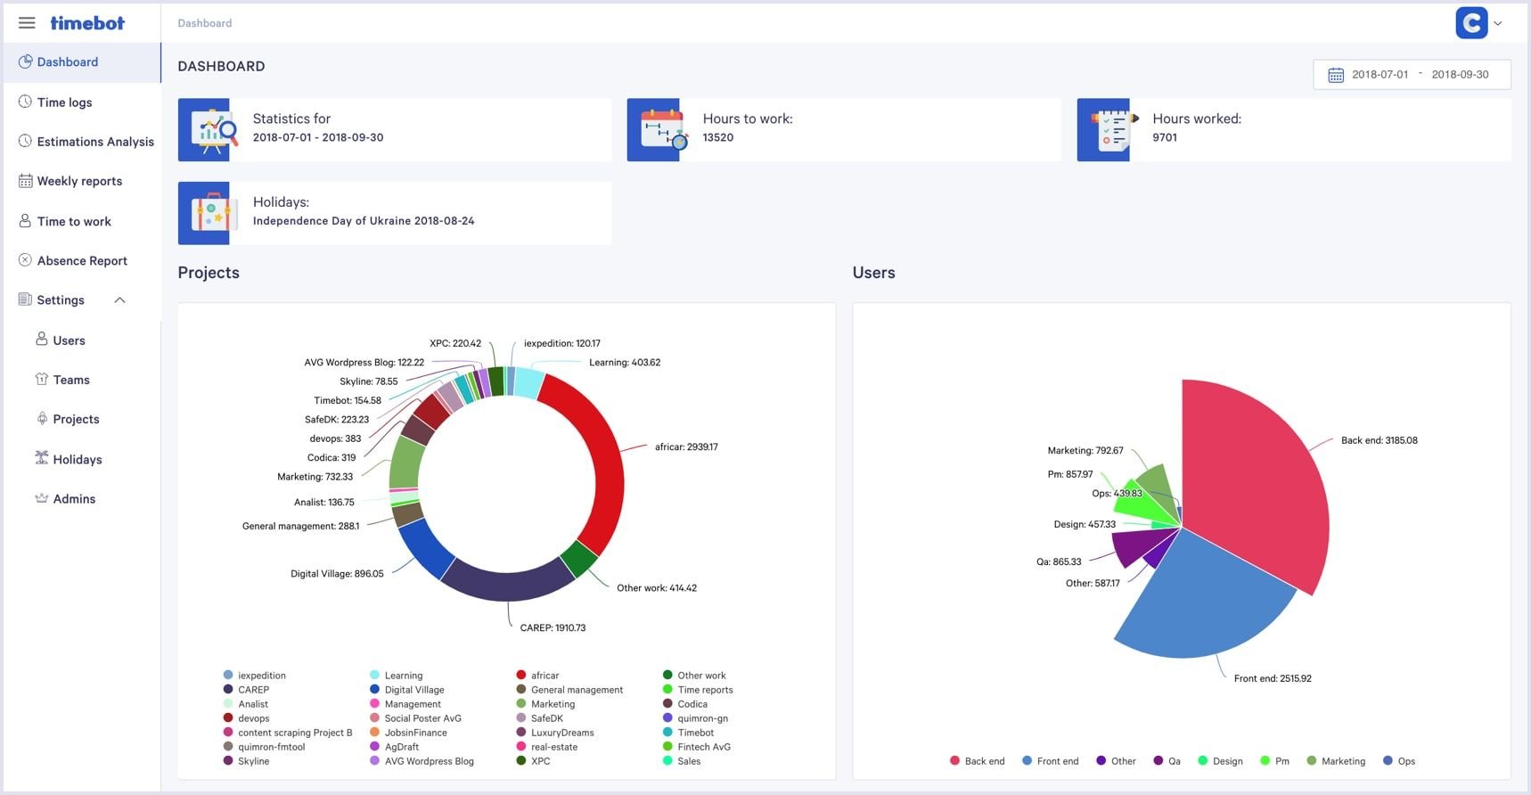
Task: Toggle Marketing legend in Users chart
Action: coord(1336,761)
